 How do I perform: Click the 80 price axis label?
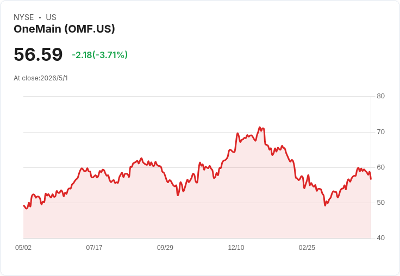(x=381, y=96)
